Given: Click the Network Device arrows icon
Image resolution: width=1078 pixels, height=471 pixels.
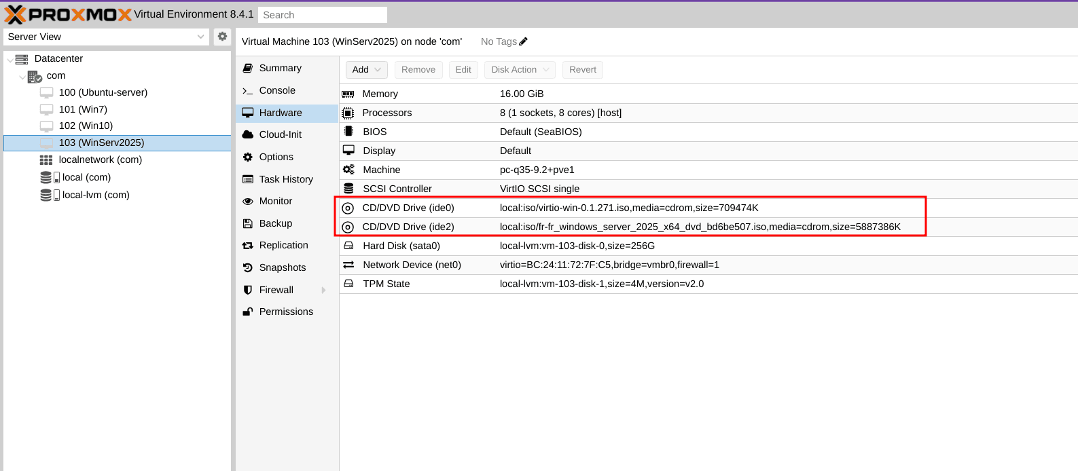Looking at the screenshot, I should pos(348,265).
